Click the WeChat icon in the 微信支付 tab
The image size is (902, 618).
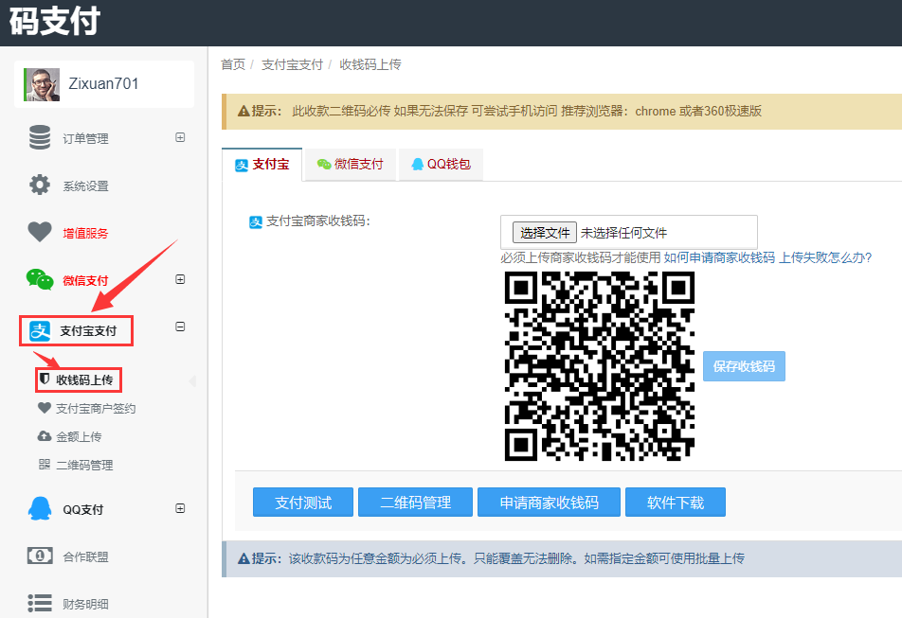pos(324,165)
